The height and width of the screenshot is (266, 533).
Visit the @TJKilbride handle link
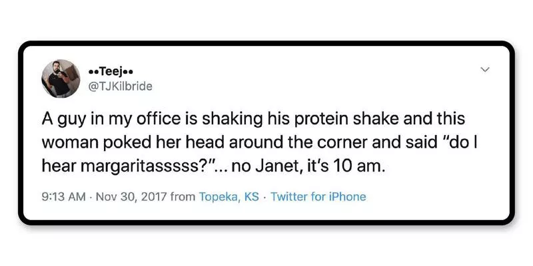pos(120,85)
